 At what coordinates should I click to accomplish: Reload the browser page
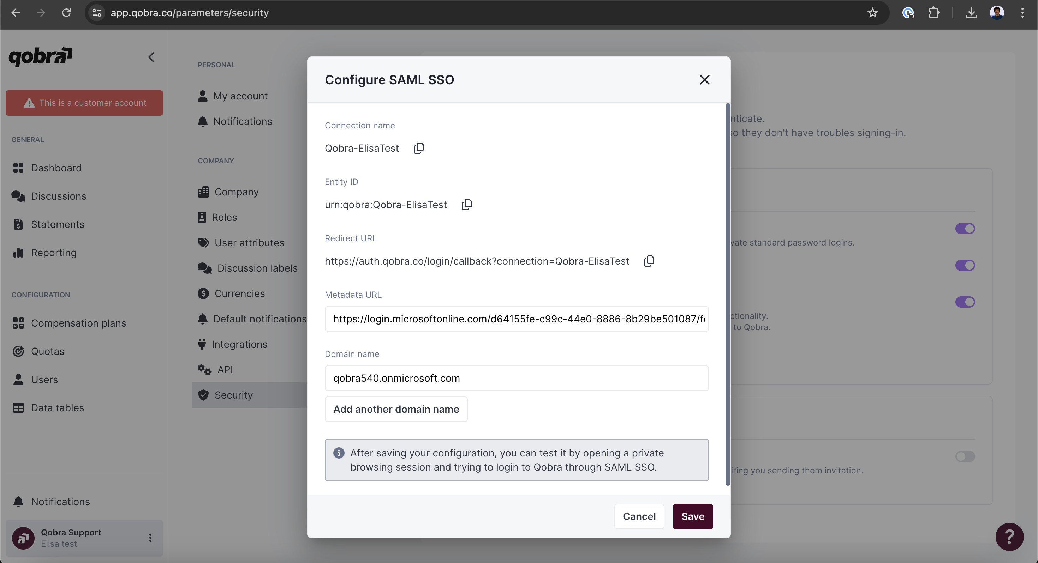pyautogui.click(x=66, y=13)
